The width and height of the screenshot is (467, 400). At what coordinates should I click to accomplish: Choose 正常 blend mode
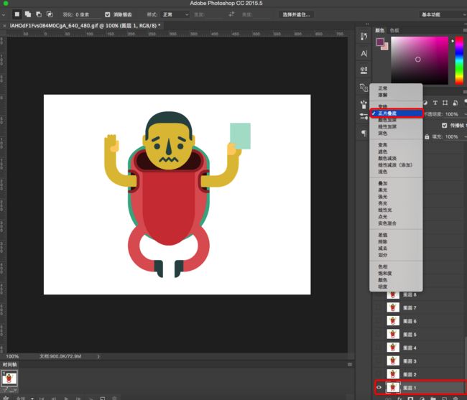(x=396, y=88)
